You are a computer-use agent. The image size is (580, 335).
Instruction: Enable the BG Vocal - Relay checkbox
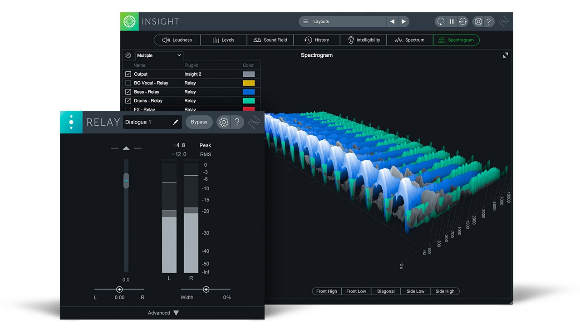coord(128,83)
